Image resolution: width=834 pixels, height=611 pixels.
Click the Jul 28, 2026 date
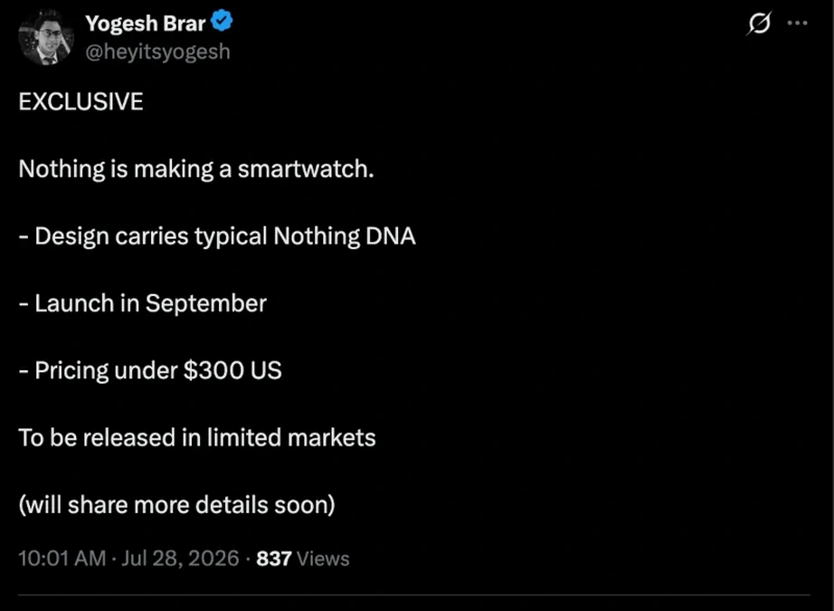coord(180,558)
